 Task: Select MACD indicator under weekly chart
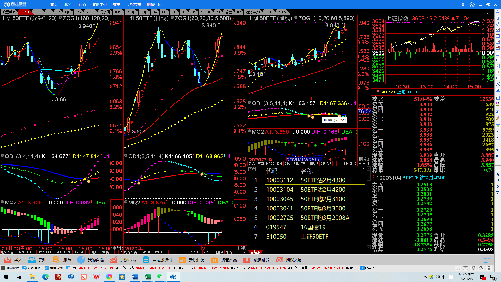(270, 164)
